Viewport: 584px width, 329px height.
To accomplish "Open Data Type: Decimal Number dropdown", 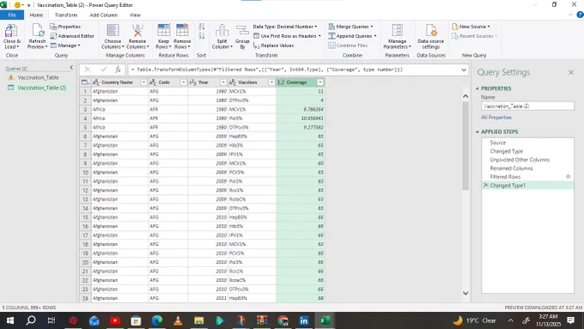I will point(285,27).
